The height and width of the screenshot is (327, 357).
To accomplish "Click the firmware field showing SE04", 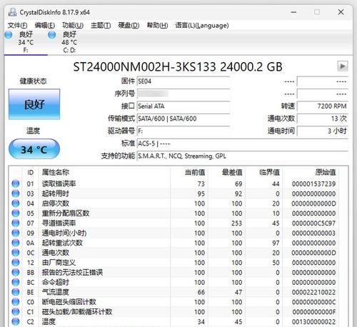I will (x=183, y=81).
